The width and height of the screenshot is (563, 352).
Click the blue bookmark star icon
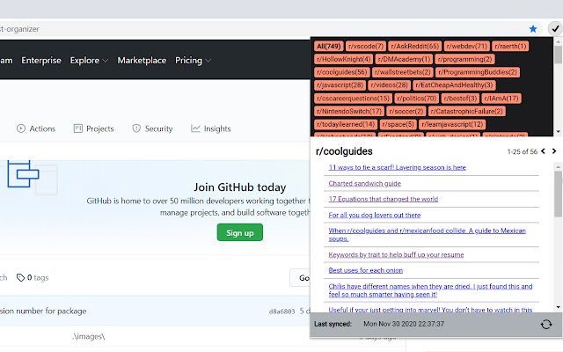[x=533, y=29]
